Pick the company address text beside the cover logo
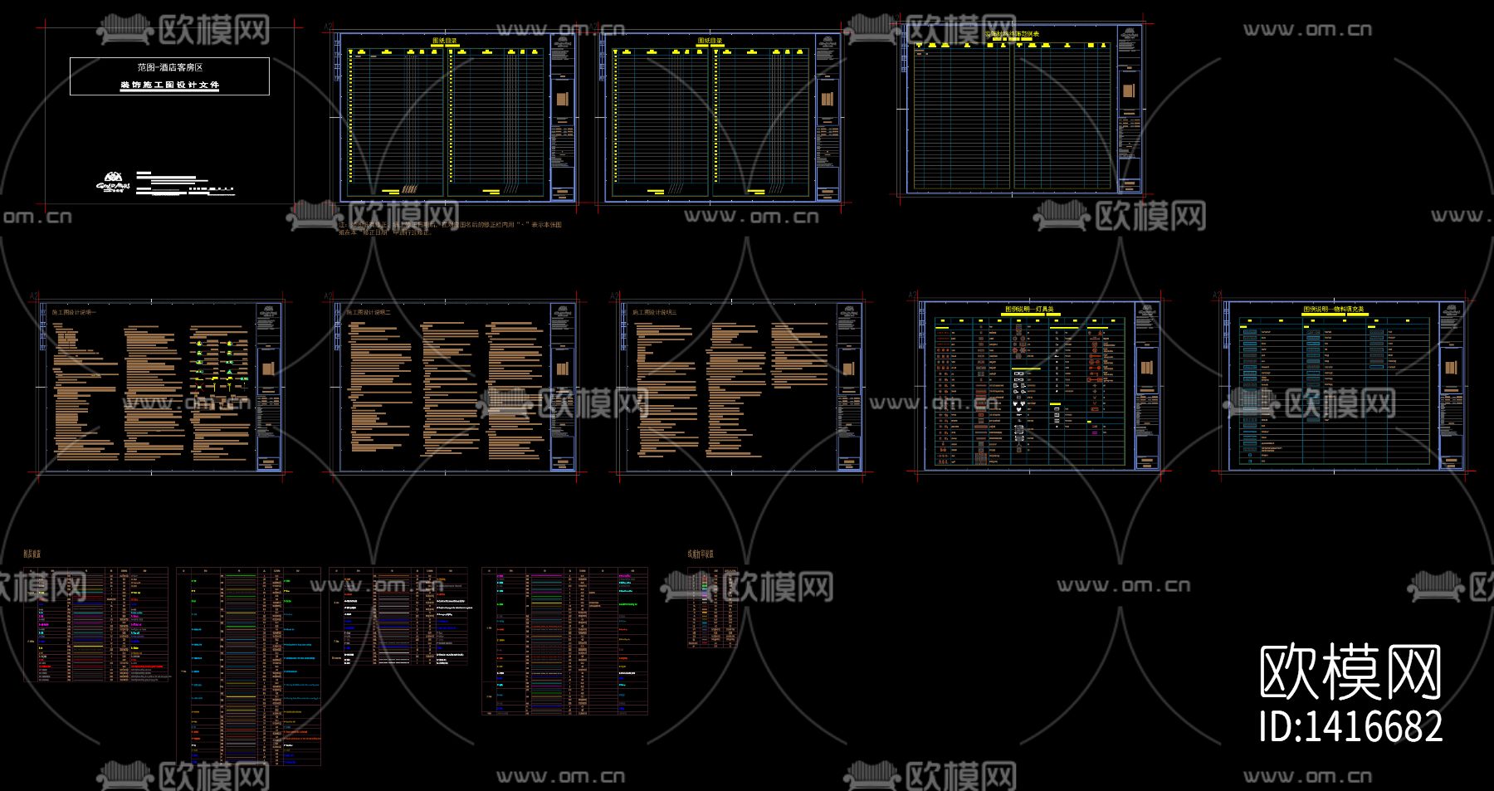 (x=186, y=183)
